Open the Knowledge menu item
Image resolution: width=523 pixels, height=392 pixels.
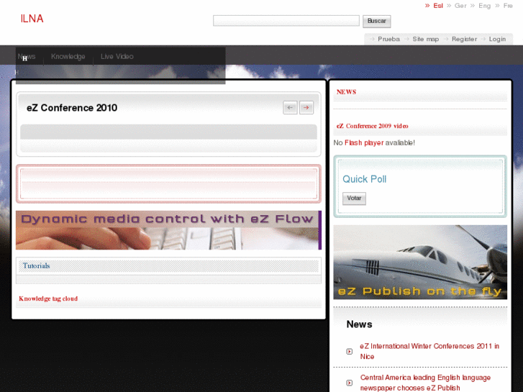pos(68,56)
